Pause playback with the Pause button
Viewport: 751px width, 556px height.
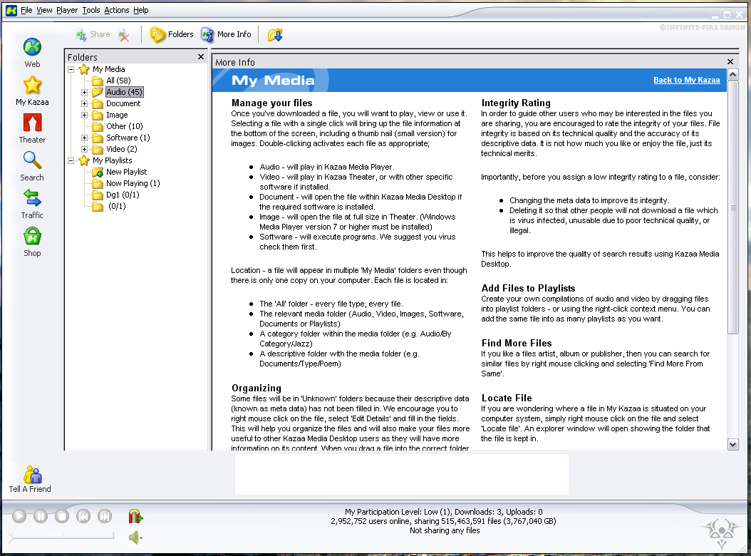pyautogui.click(x=41, y=516)
